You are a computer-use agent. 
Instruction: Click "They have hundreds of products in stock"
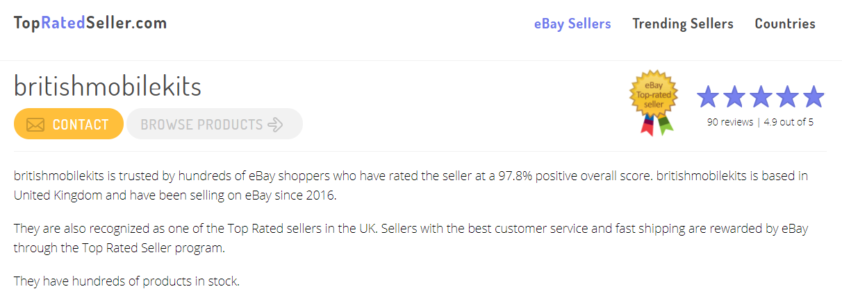pos(126,281)
